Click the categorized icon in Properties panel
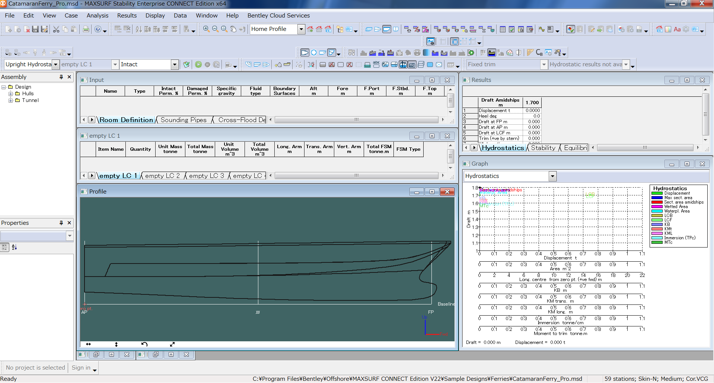714x383 pixels. click(x=5, y=247)
